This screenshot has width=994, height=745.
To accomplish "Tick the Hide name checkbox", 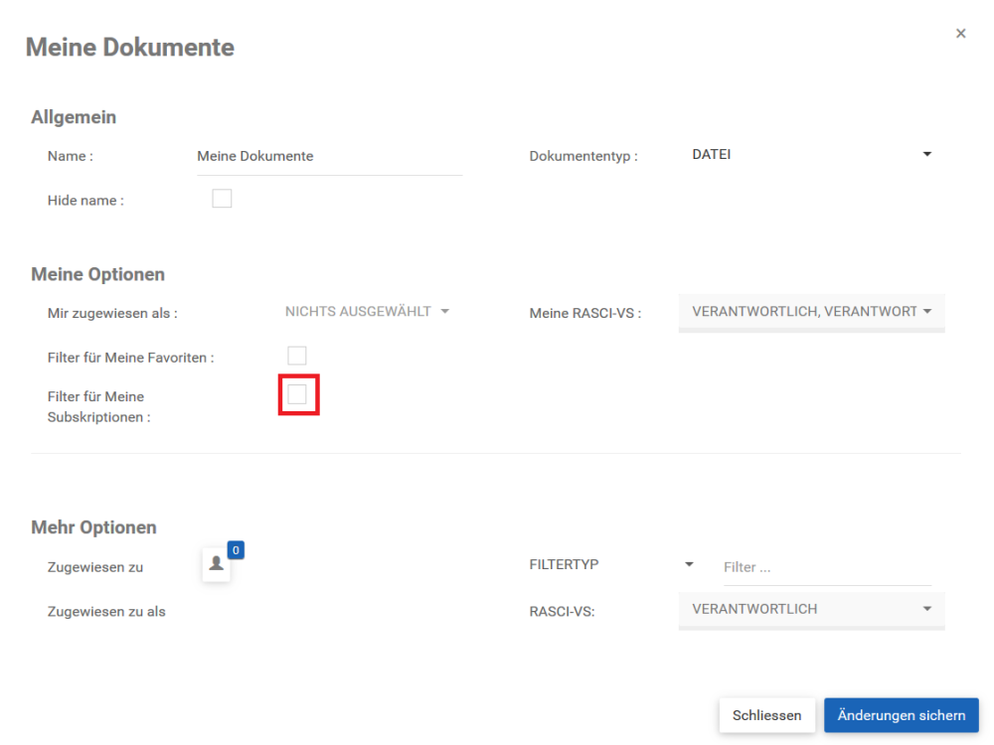I will tap(222, 199).
